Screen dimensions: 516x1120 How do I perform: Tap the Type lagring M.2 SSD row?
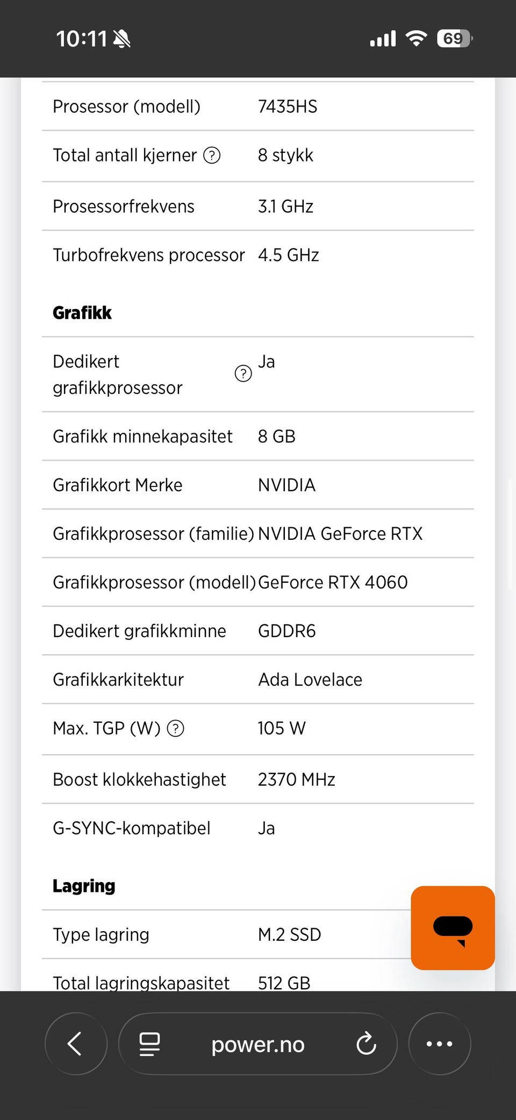226,934
